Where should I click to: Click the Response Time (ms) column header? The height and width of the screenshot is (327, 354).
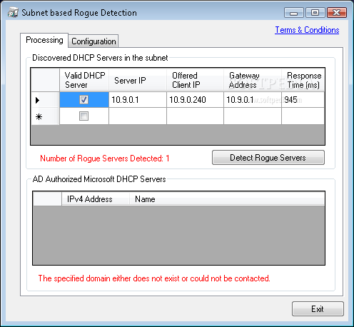[303, 80]
